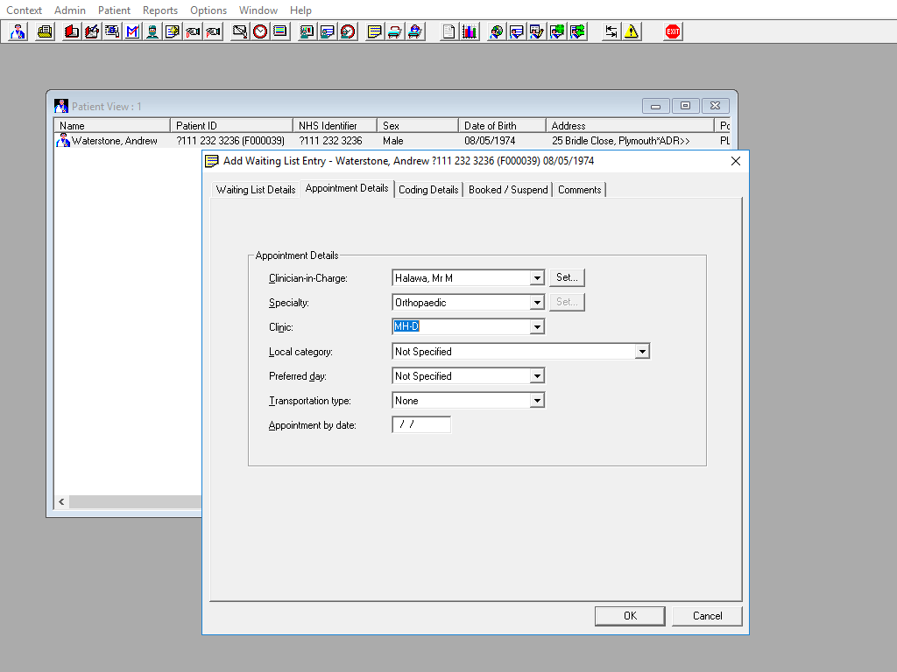Click the colored striped list icon
The width and height of the screenshot is (897, 672).
[x=279, y=31]
